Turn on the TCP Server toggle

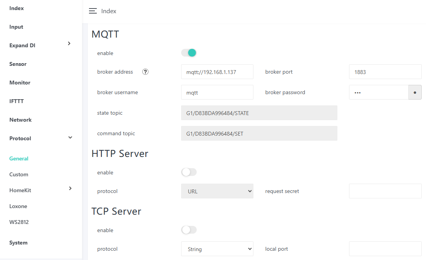click(x=189, y=230)
